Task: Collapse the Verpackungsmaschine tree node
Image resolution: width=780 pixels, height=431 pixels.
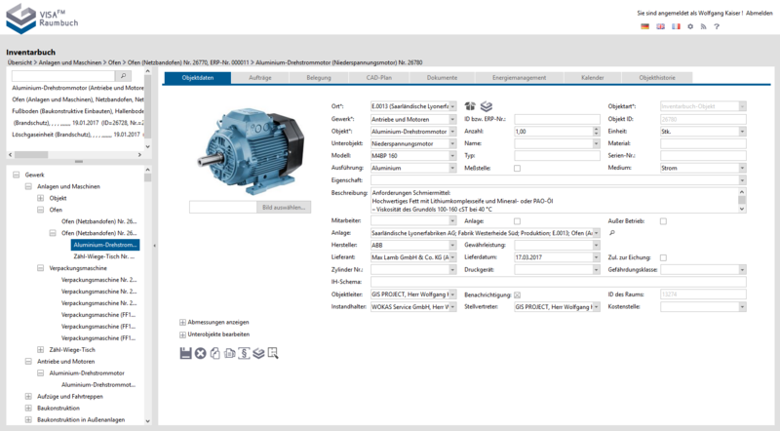Action: tap(40, 268)
